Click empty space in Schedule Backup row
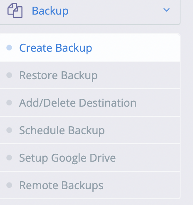This screenshot has width=193, height=205. tap(142, 130)
